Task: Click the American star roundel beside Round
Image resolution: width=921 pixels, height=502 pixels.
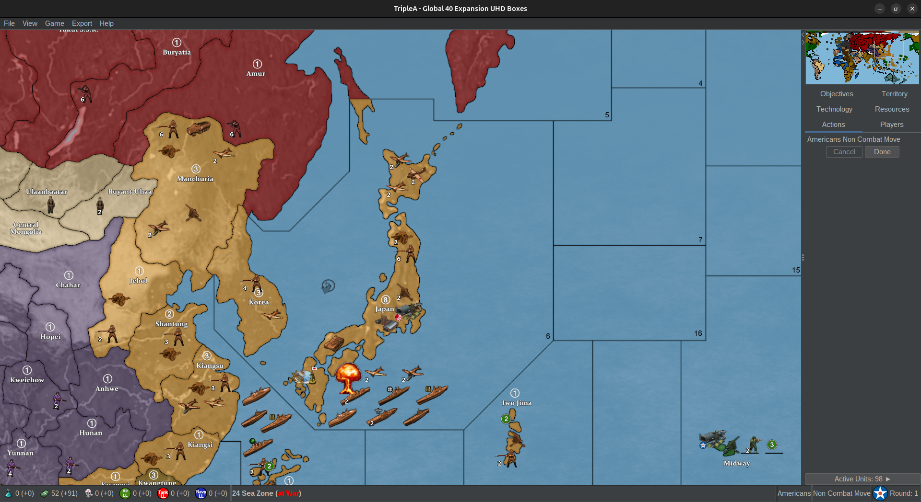Action: point(880,493)
